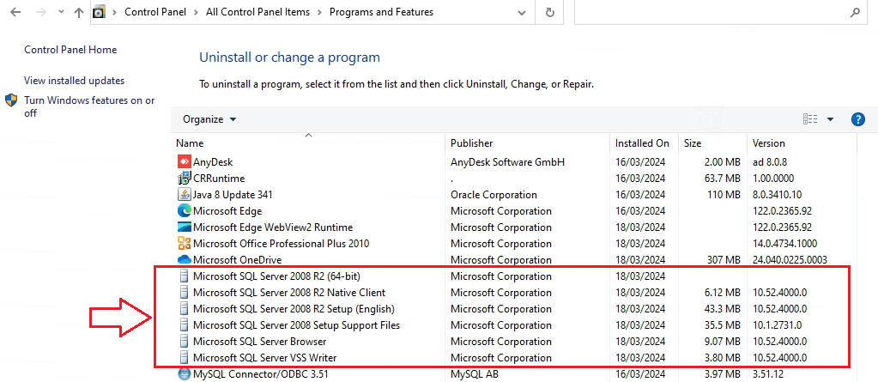Viewport: 878px width, 382px height.
Task: Click the Microsoft Edge WebView2 Runtime icon
Action: click(185, 227)
